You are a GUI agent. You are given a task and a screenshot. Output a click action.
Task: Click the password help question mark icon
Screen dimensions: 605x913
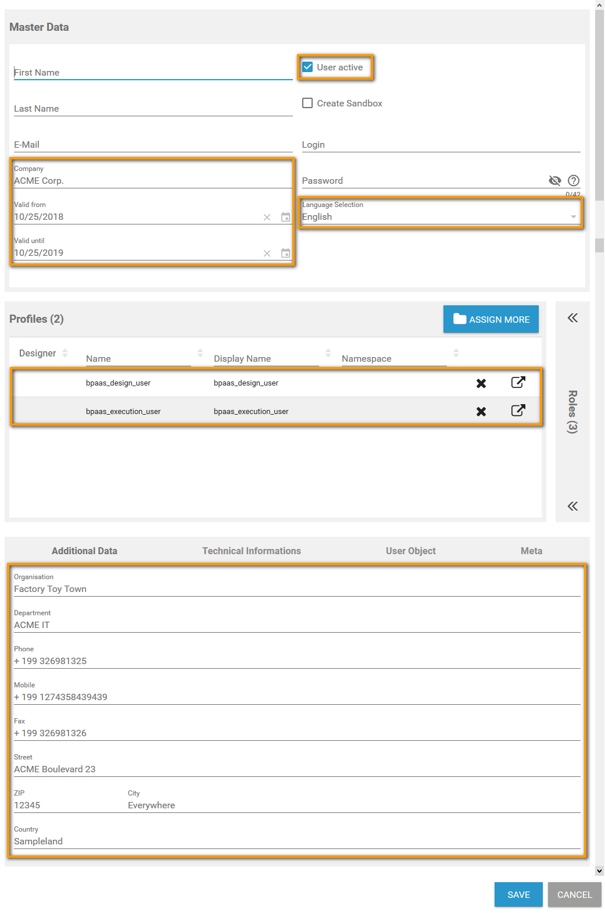[x=574, y=181]
